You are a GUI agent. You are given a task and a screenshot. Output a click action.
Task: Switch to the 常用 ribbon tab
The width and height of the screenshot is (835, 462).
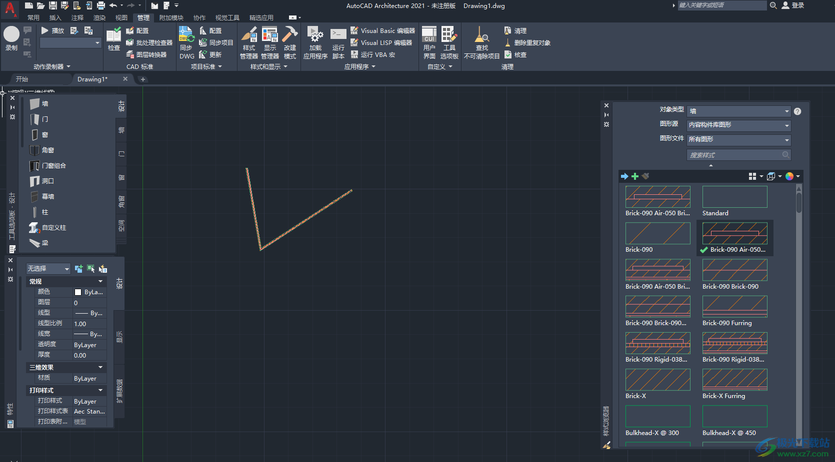[33, 17]
